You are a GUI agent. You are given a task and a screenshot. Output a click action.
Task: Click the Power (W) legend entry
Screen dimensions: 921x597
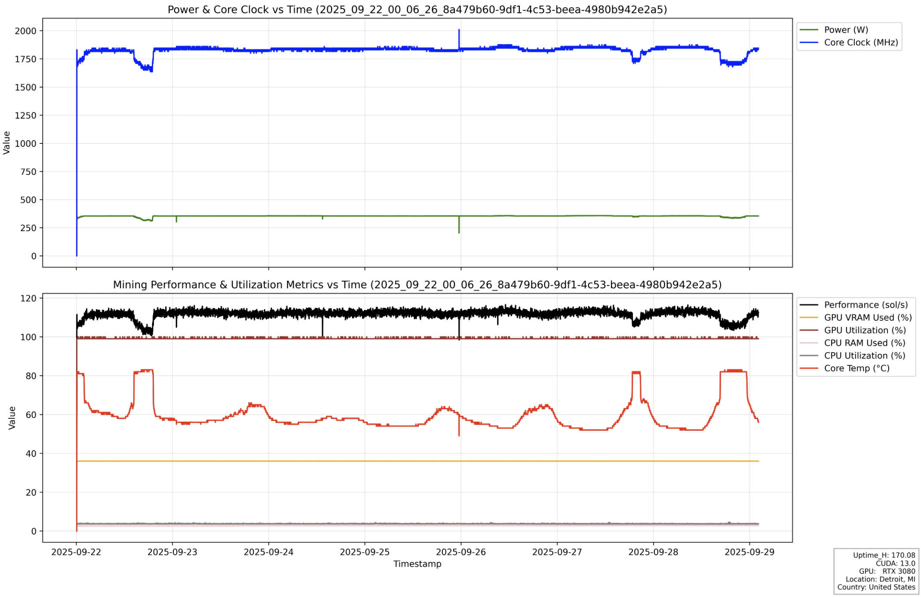[845, 30]
